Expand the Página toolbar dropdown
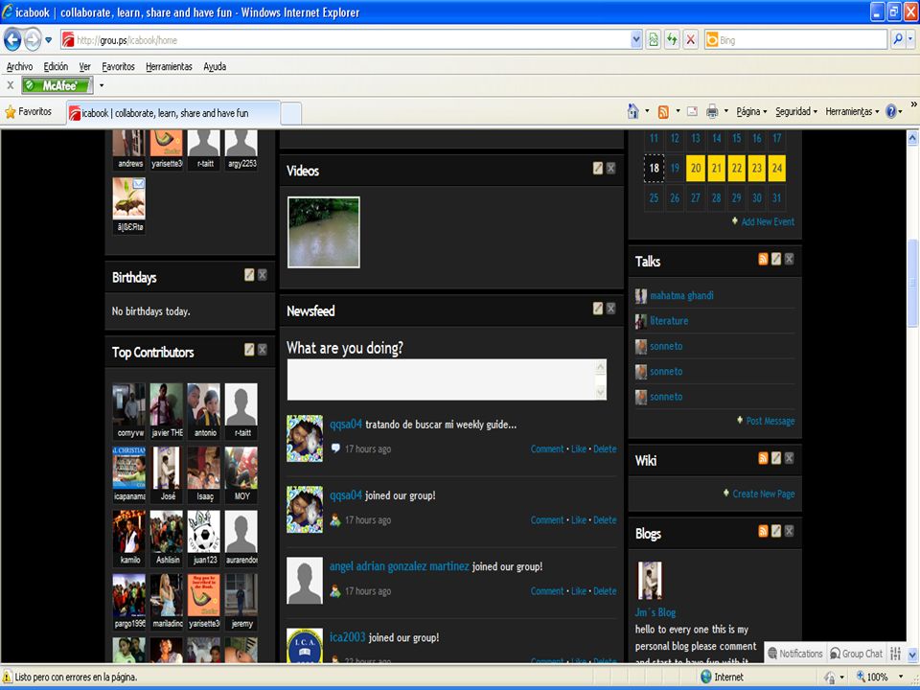920x690 pixels. click(x=751, y=111)
